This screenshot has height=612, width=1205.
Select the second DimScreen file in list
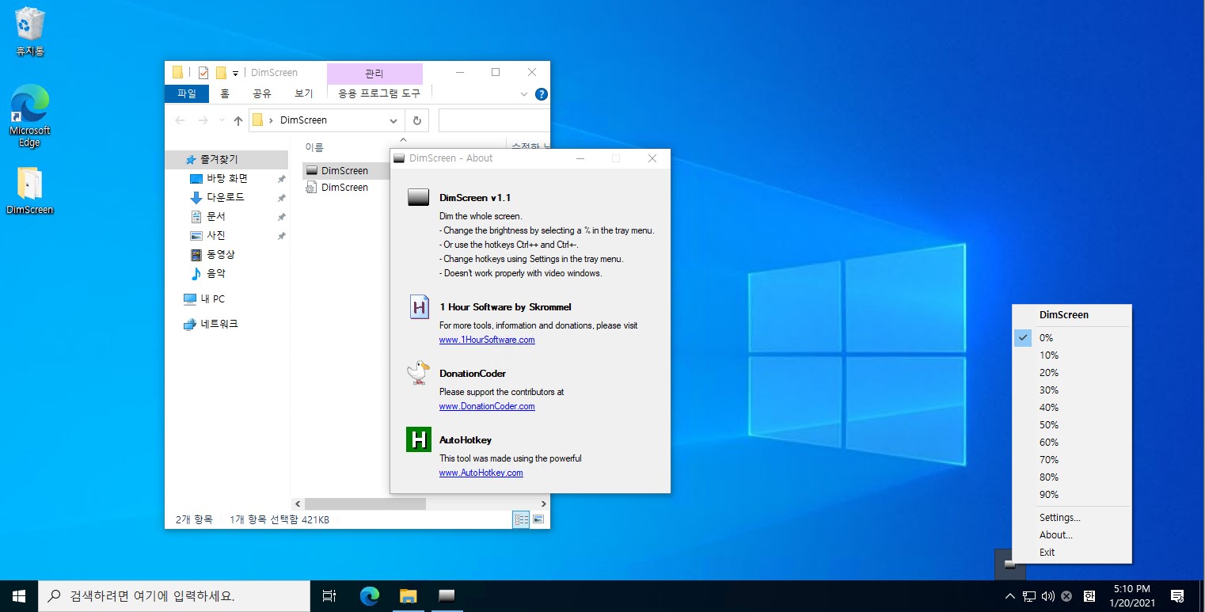(x=344, y=188)
